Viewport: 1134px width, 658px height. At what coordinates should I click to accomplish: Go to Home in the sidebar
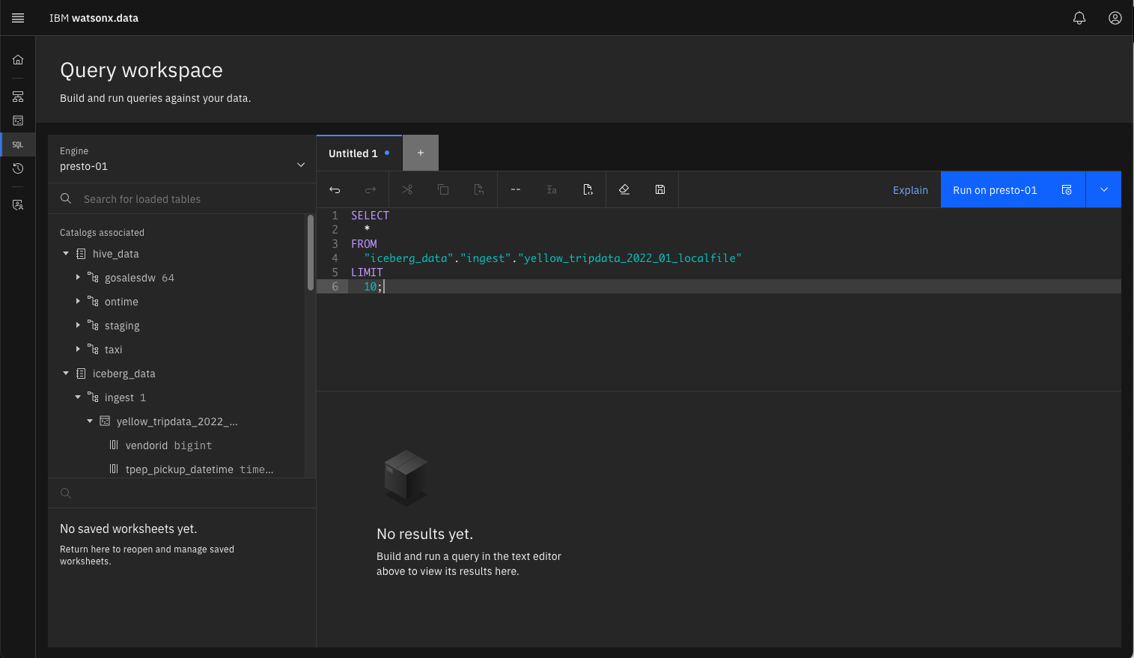click(x=18, y=60)
